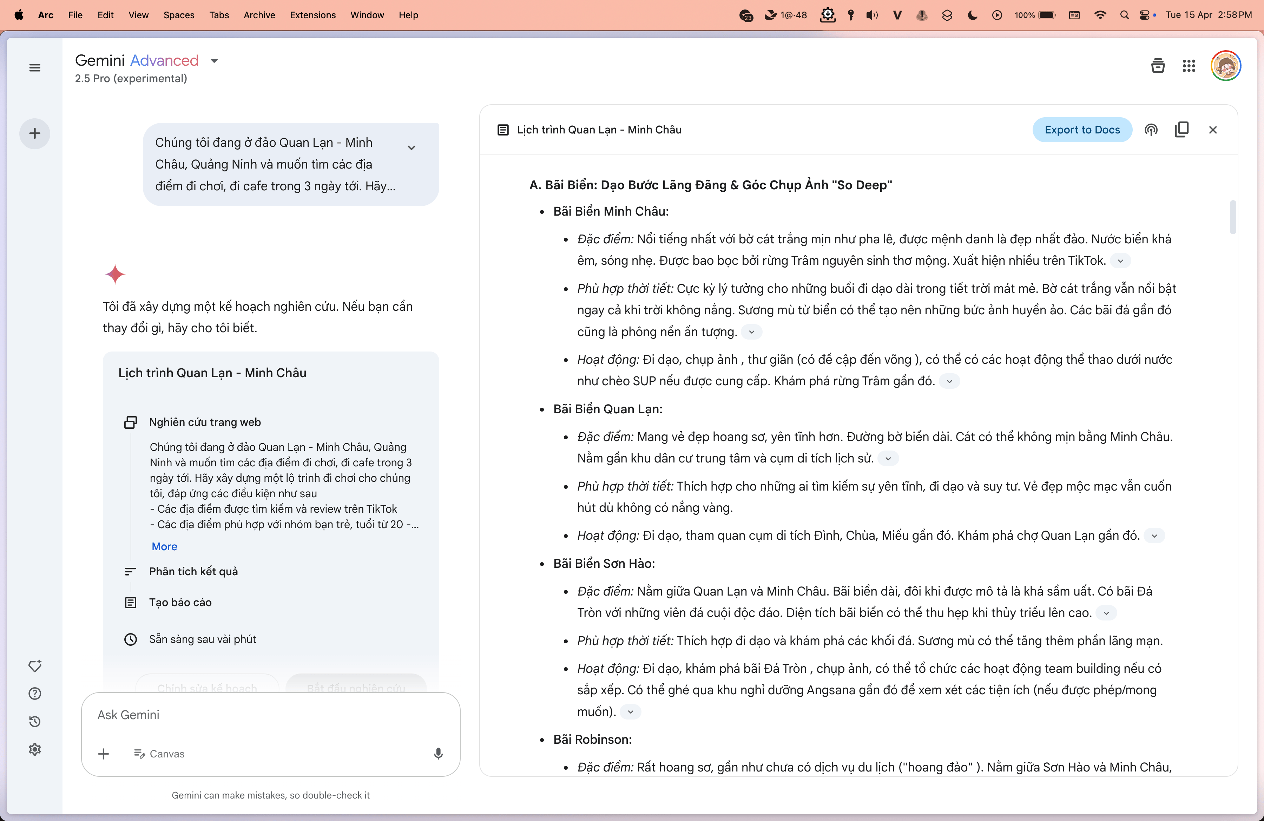The image size is (1264, 821).
Task: Click "Sẵn sàng sau vài phút" status text
Action: [x=202, y=639]
